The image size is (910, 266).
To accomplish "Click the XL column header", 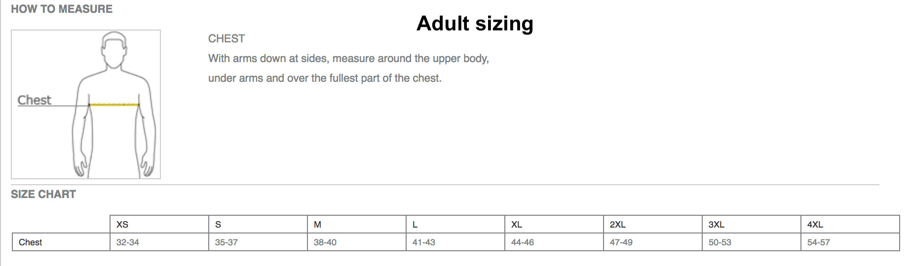I will pos(517,225).
